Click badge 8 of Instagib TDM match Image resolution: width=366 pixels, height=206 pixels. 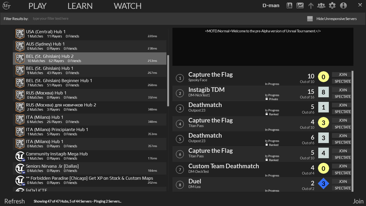pos(323,92)
